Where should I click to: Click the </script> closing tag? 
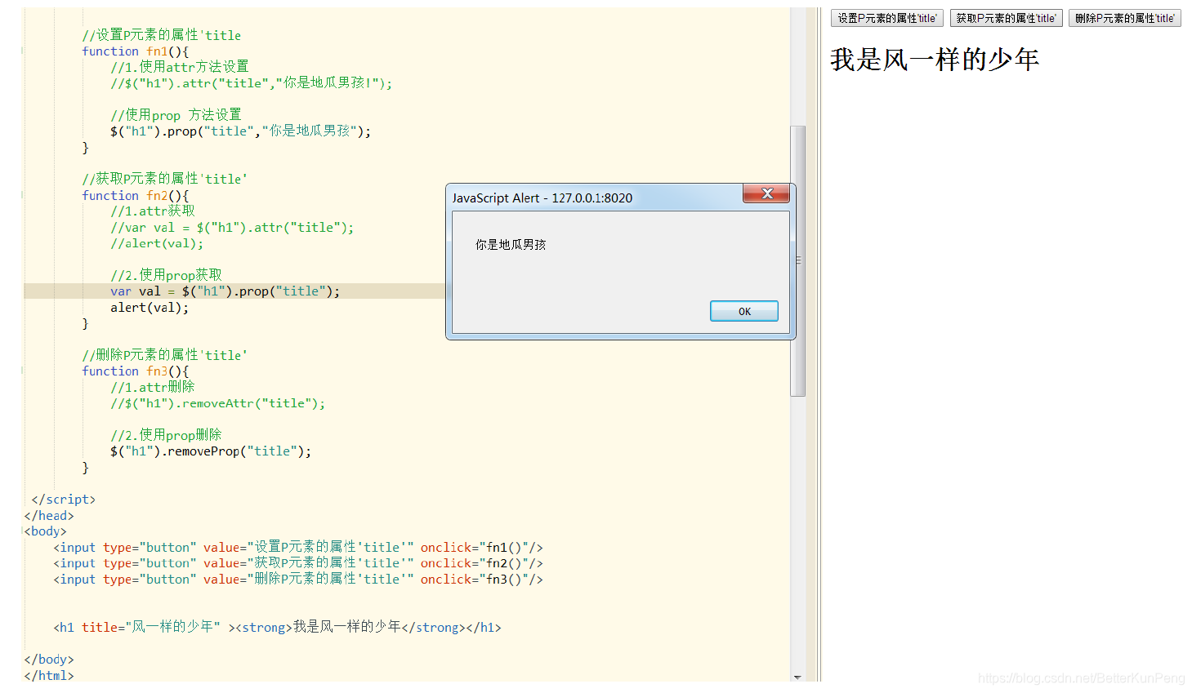click(63, 500)
